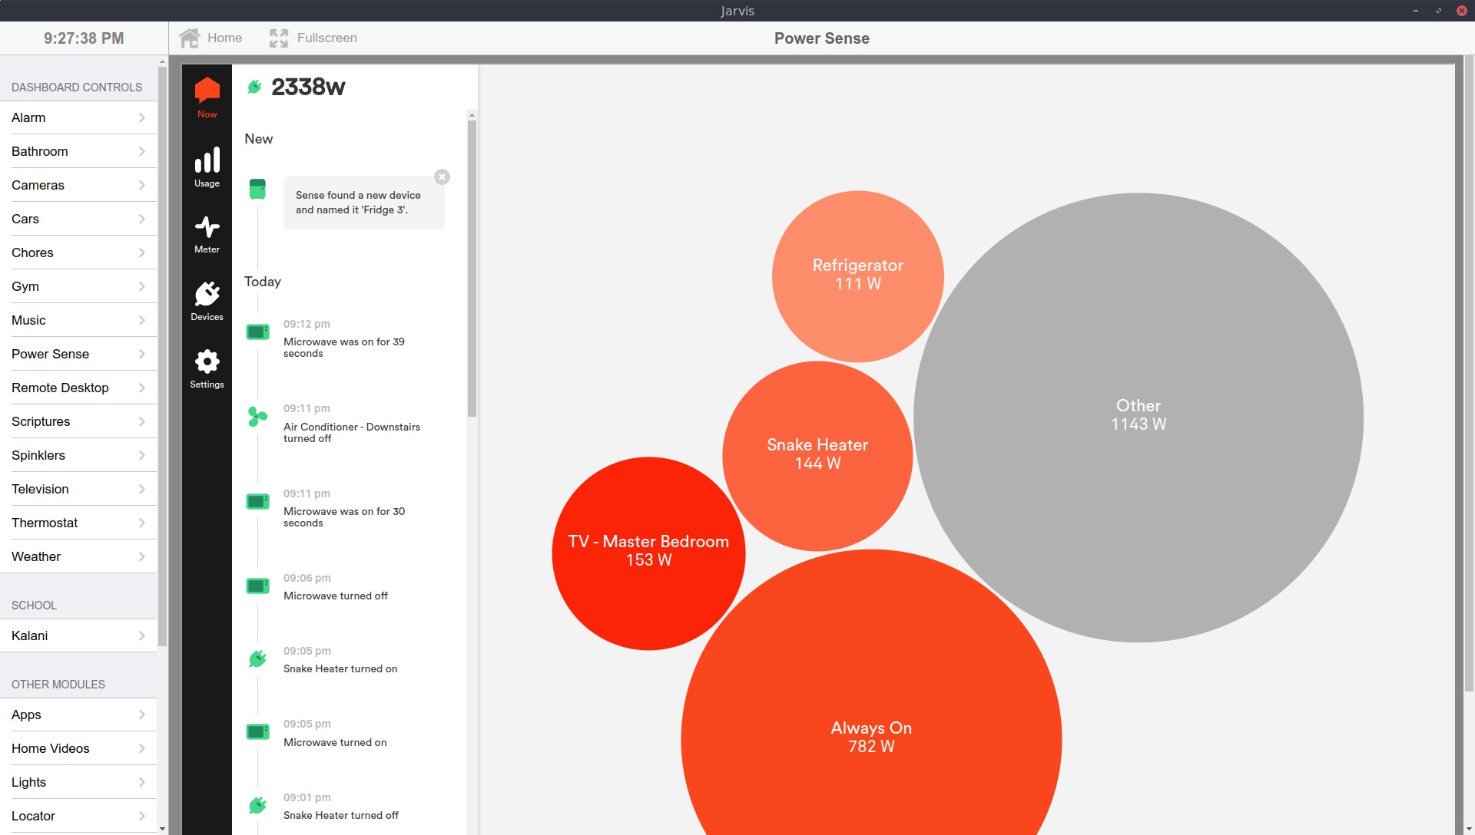Click the timeline panel scrollbar thumb
This screenshot has height=835, width=1475.
coord(472,269)
